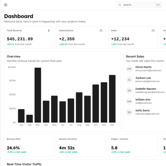Click the Dashboard heading
This screenshot has height=166, width=166.
[19, 16]
